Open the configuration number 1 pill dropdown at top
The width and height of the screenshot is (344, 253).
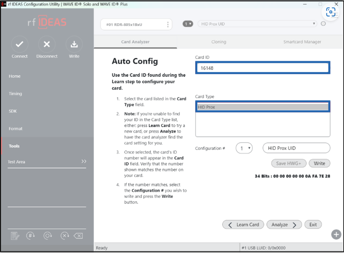[x=188, y=24]
